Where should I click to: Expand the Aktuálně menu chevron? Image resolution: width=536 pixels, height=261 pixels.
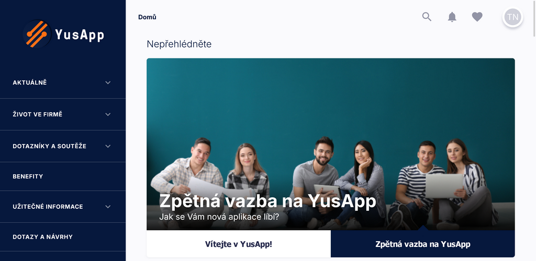[108, 82]
